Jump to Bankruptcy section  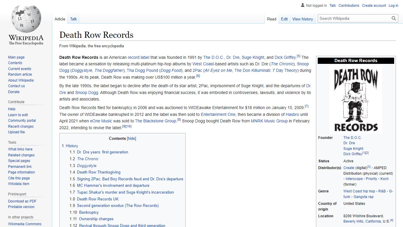point(89,212)
